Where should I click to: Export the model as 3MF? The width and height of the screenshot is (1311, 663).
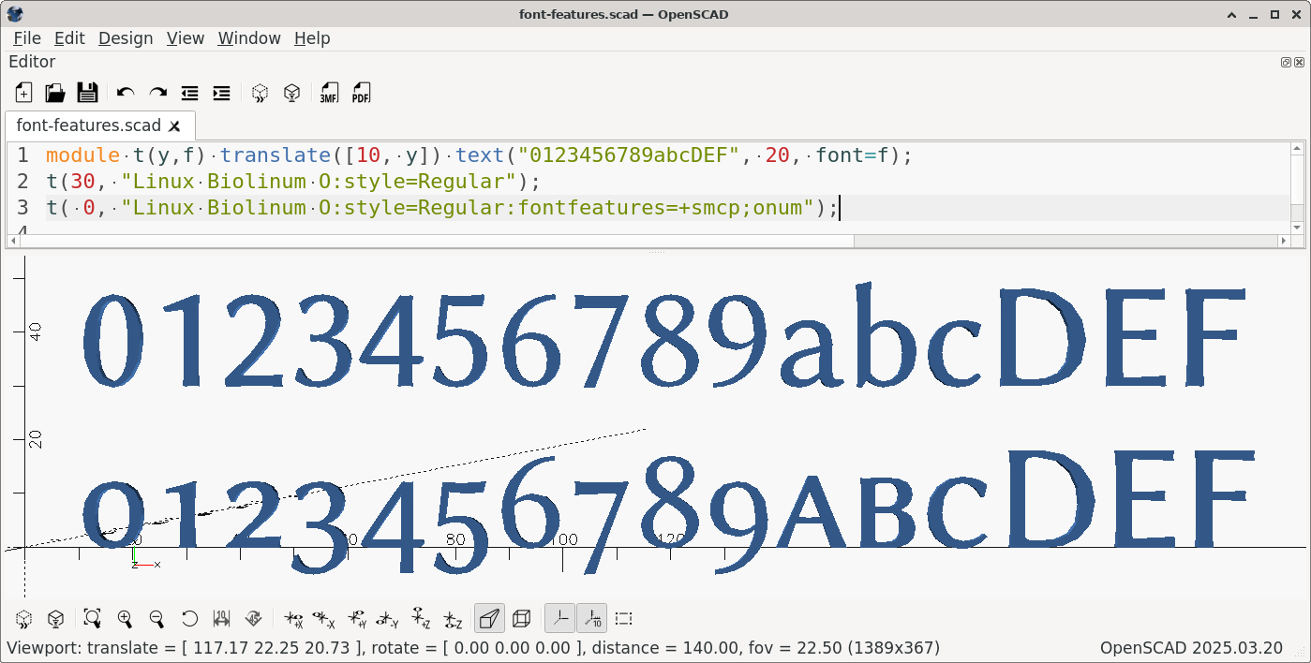pyautogui.click(x=329, y=93)
